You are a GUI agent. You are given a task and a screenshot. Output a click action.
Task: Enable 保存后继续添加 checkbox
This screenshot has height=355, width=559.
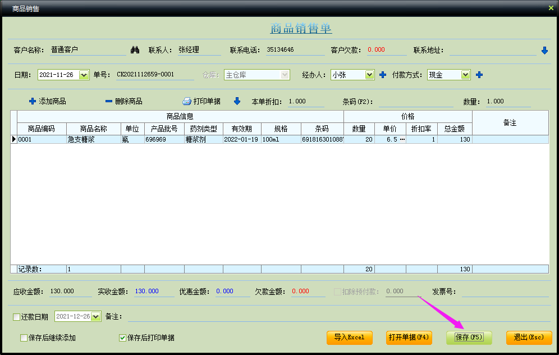tap(24, 338)
